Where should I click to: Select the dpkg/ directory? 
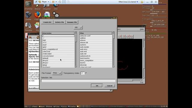[x=58, y=65]
